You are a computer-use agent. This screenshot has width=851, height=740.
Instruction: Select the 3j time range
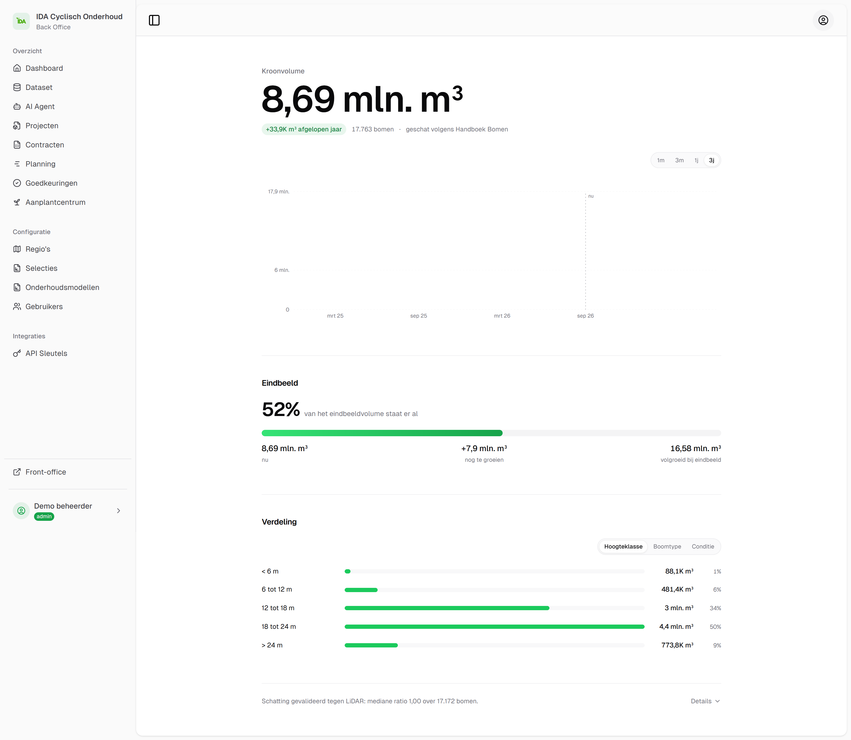click(711, 160)
